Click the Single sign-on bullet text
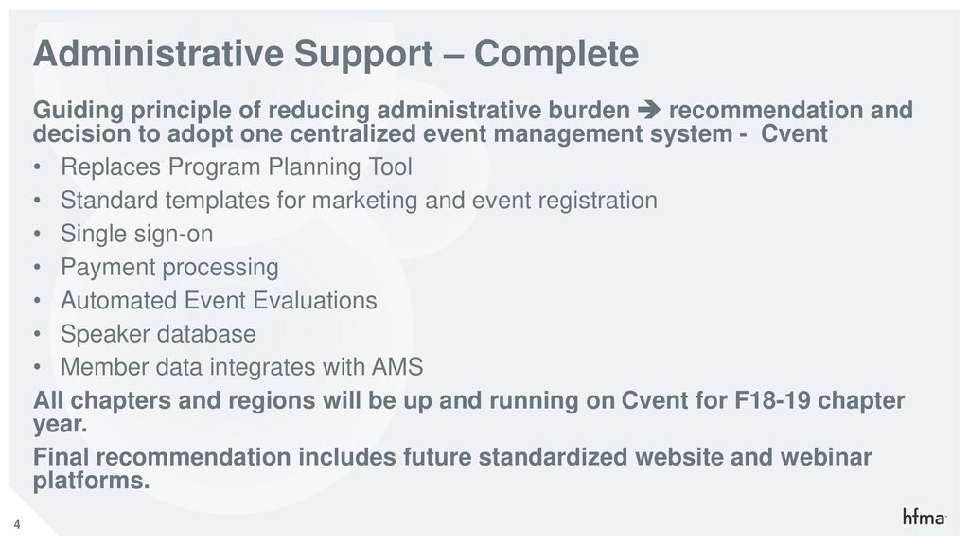 click(136, 235)
